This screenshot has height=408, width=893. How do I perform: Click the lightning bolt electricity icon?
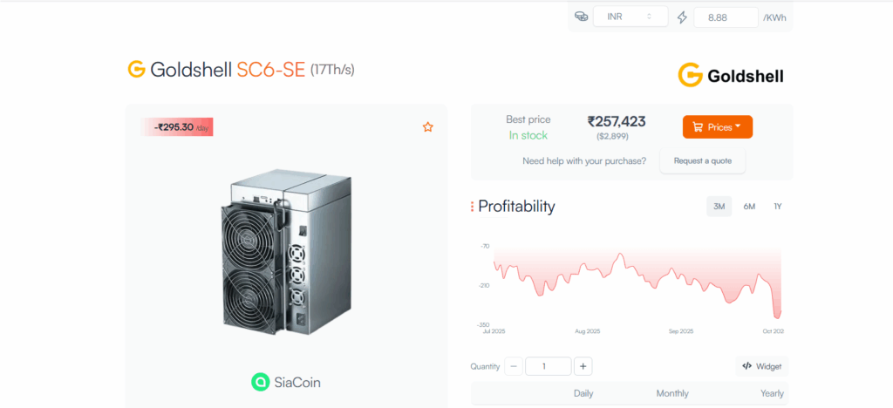[x=681, y=17]
